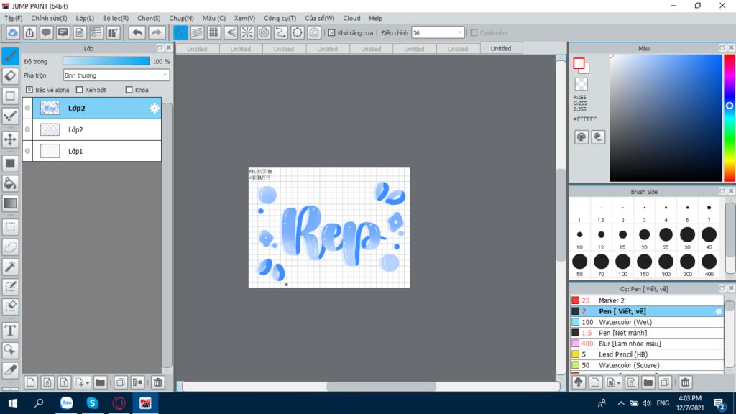Screen dimensions: 736x414
Task: Click the Redo arrow in toolbar
Action: (156, 32)
